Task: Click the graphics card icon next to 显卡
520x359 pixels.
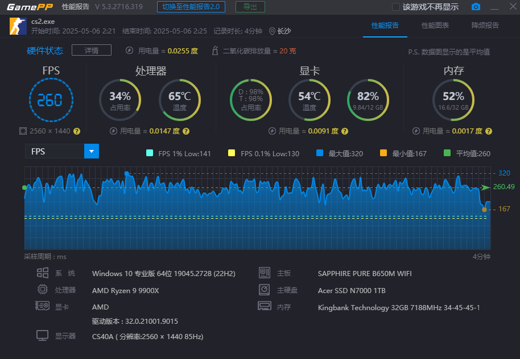Action: (x=43, y=306)
